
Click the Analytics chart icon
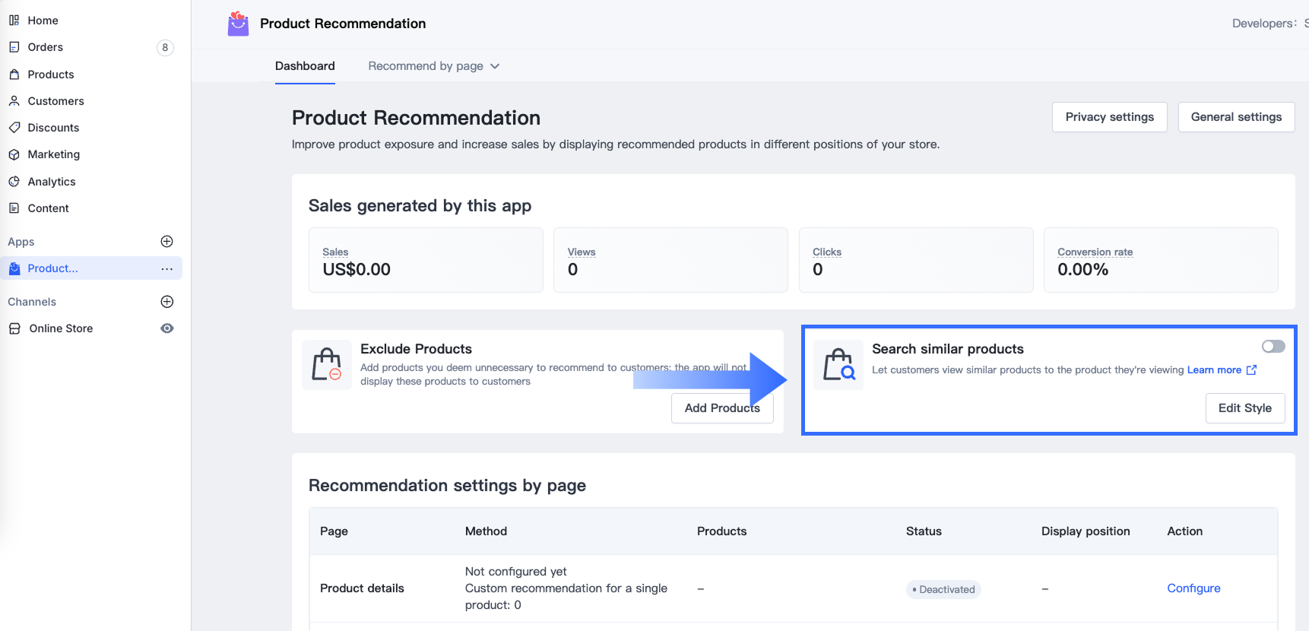pos(14,182)
